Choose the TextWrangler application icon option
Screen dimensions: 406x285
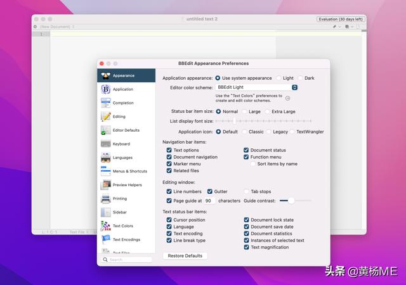tap(292, 132)
